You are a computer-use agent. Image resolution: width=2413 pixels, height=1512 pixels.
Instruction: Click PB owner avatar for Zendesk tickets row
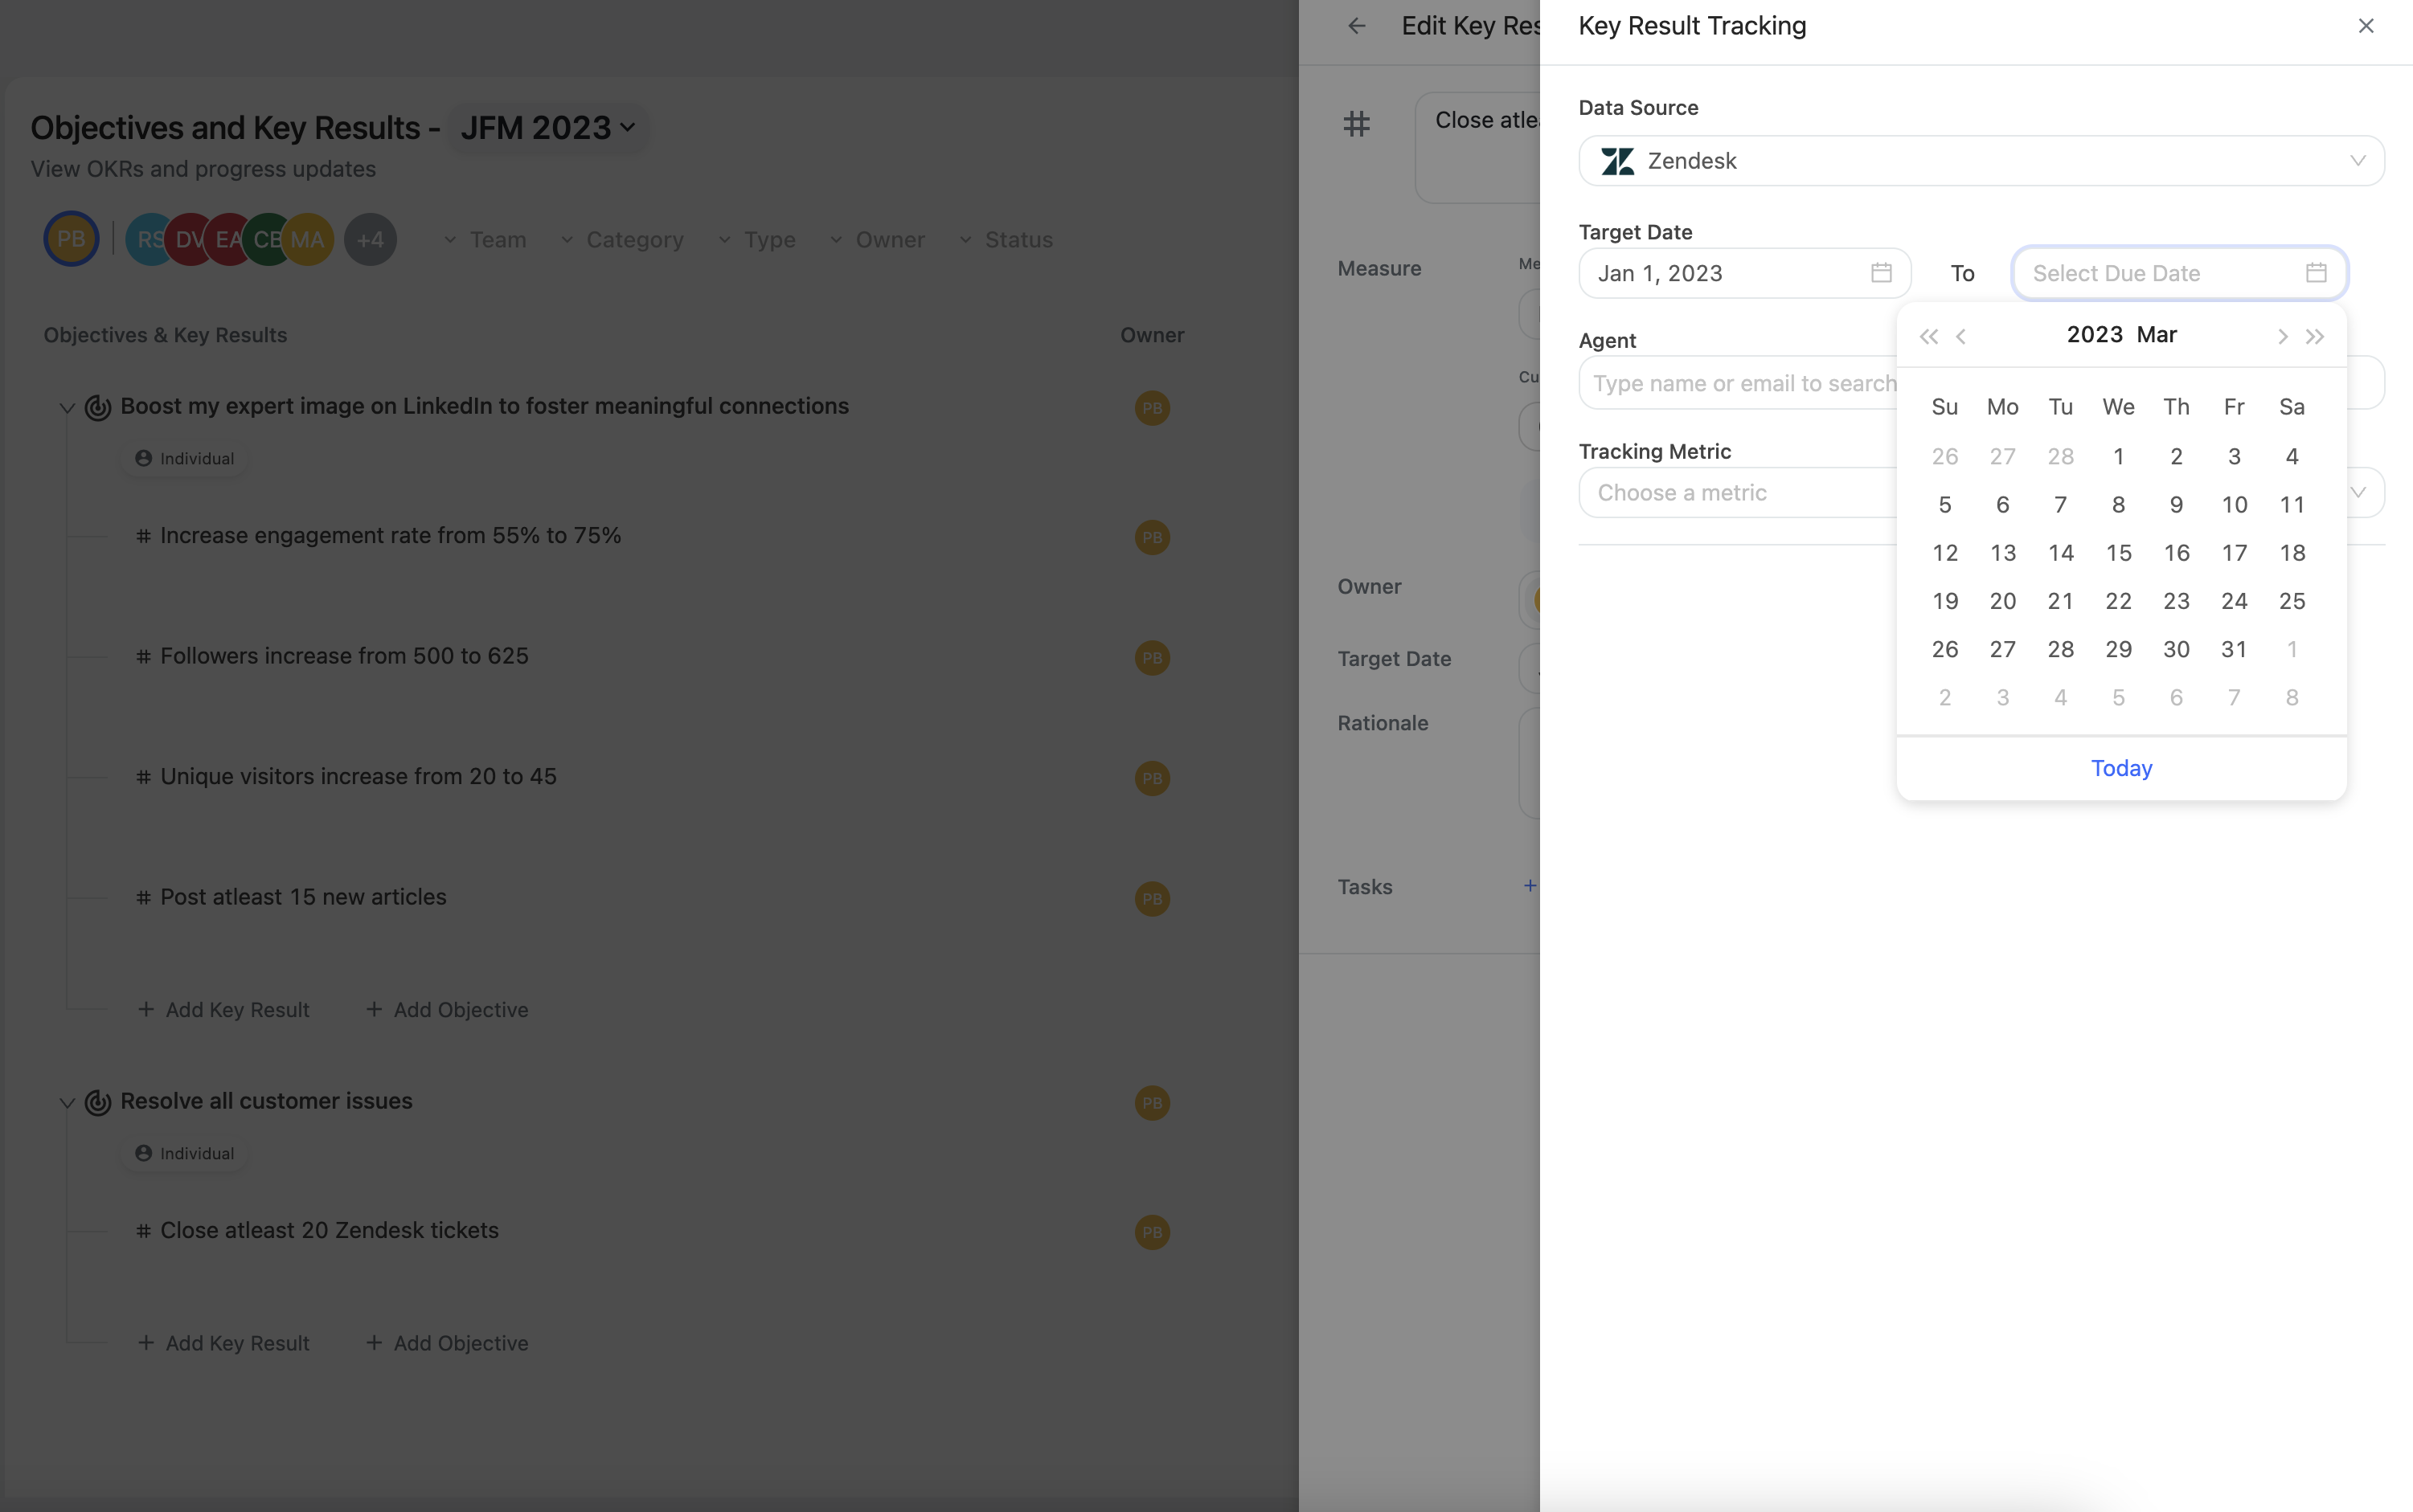click(1153, 1232)
